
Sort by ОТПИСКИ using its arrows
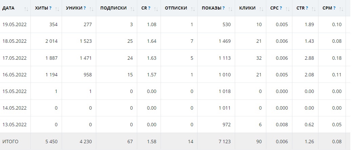pos(193,8)
